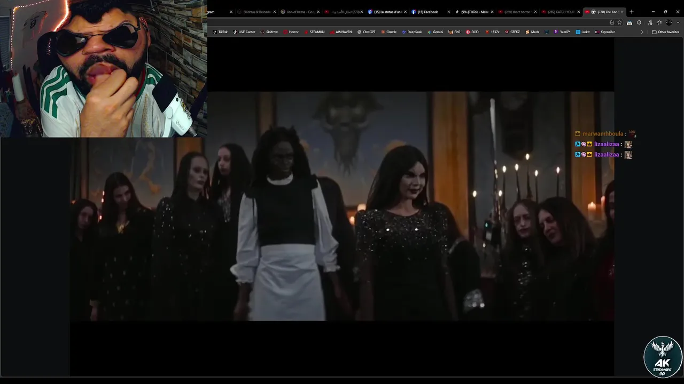Click the streamer webcam overlay
This screenshot has height=384, width=684.
[x=104, y=68]
